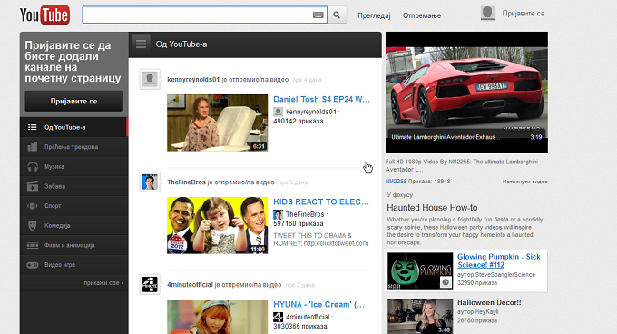The image size is (617, 334).
Task: Click the film strip icon for Филм и анимација
Action: pos(33,245)
